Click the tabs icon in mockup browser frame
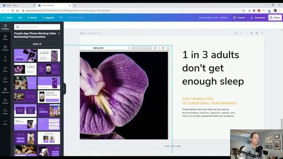The image size is (283, 159). pyautogui.click(x=163, y=48)
